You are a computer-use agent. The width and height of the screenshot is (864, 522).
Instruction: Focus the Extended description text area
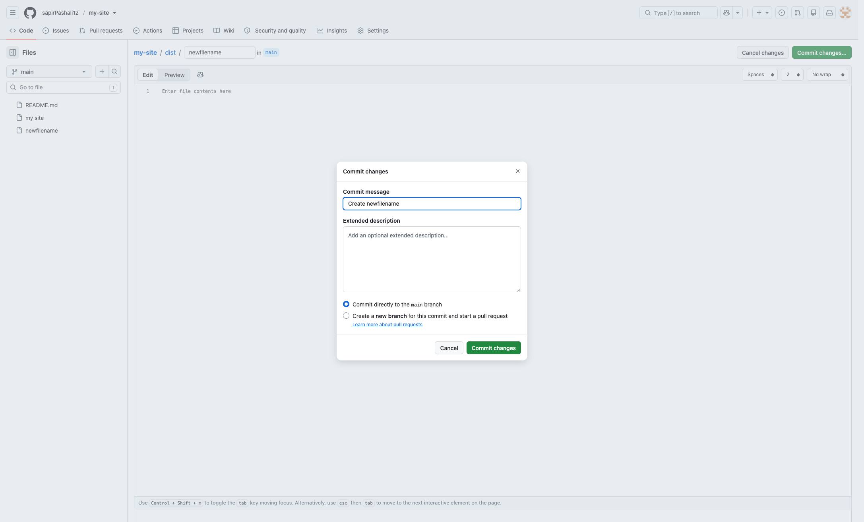[432, 259]
